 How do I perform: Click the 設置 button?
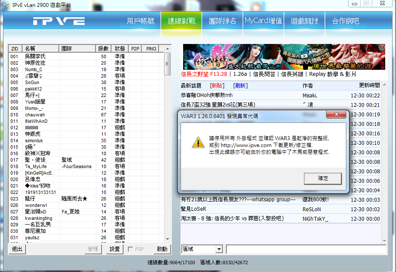(x=115, y=249)
